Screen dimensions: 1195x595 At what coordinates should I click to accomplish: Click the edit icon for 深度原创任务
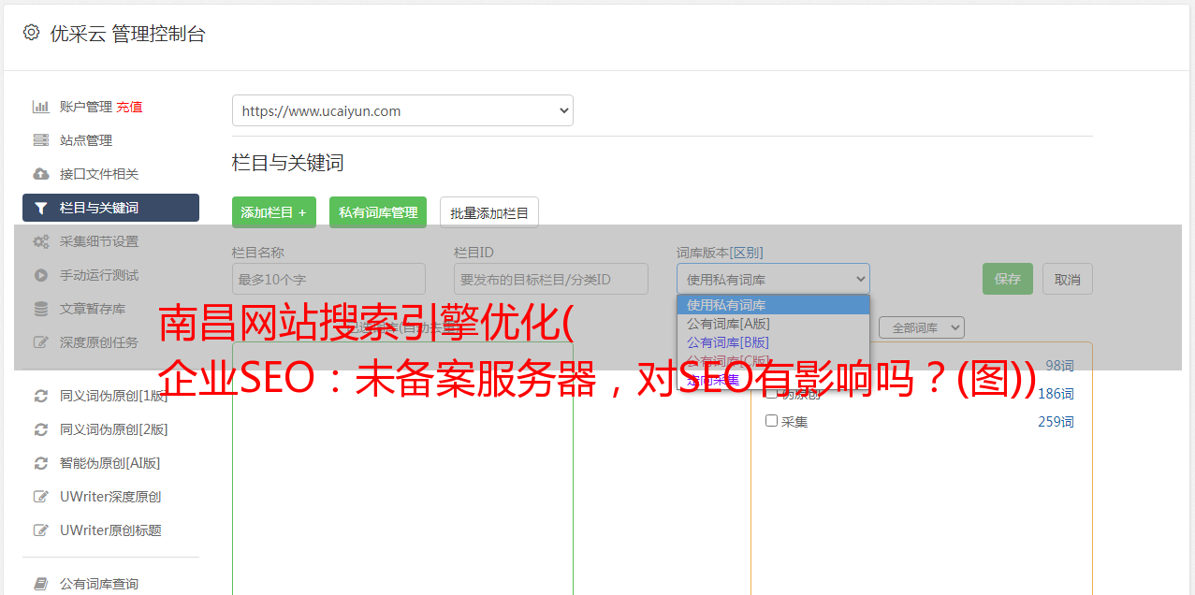point(40,342)
